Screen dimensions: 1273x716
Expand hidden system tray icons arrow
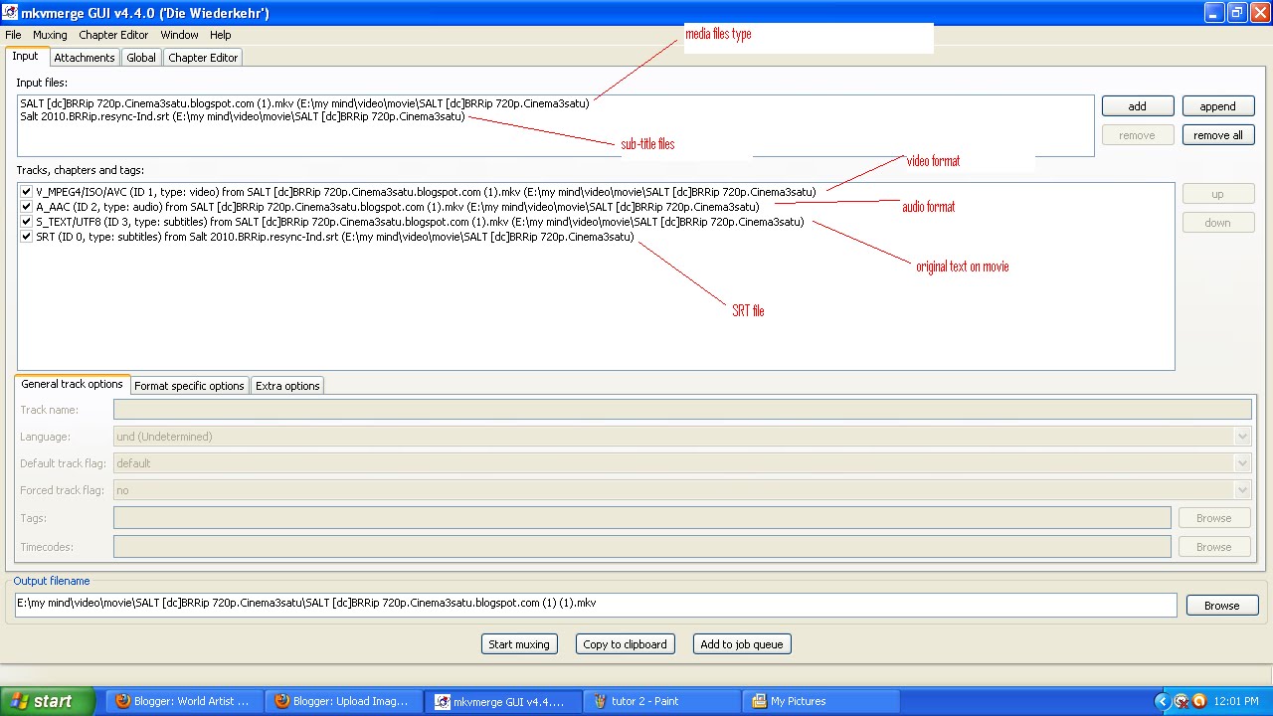1161,701
